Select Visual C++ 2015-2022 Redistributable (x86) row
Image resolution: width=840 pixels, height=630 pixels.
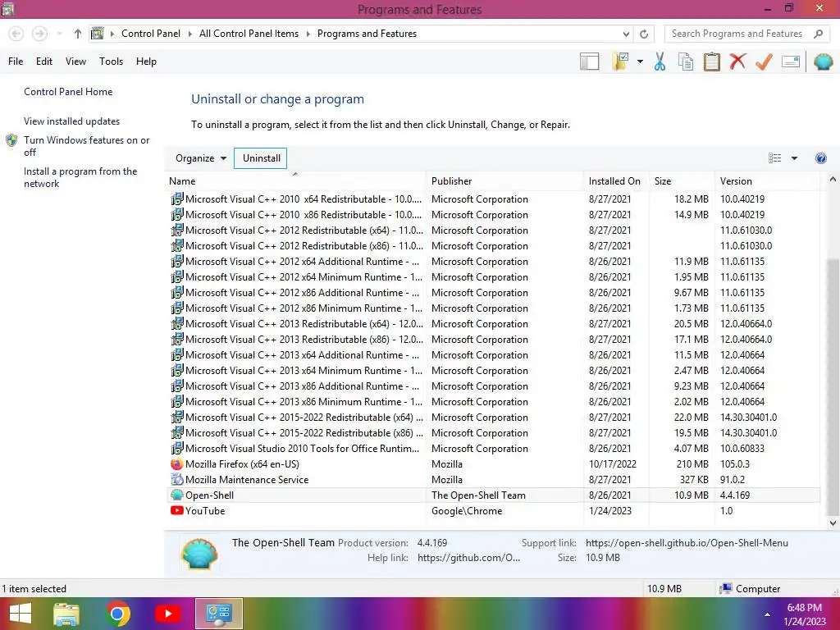tap(493, 433)
